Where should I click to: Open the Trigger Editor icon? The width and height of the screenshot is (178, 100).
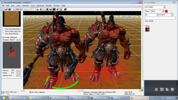click(x=41, y=9)
